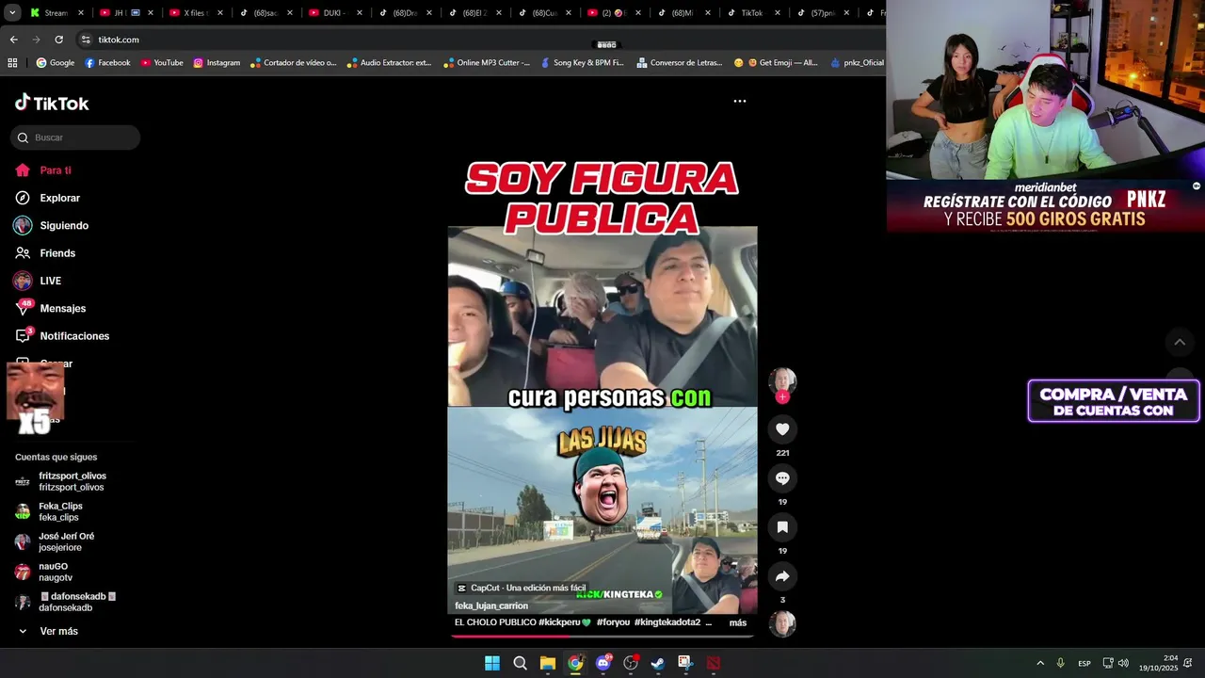Open the Friends section

[45, 253]
